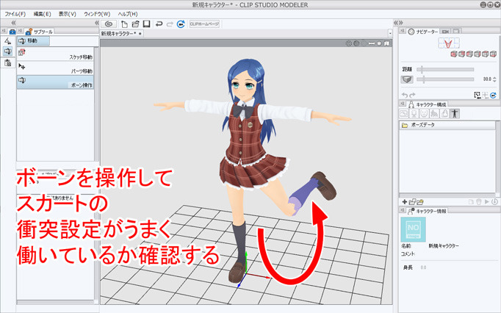Click the camera direction preview in ナビゲーター

[x=449, y=43]
